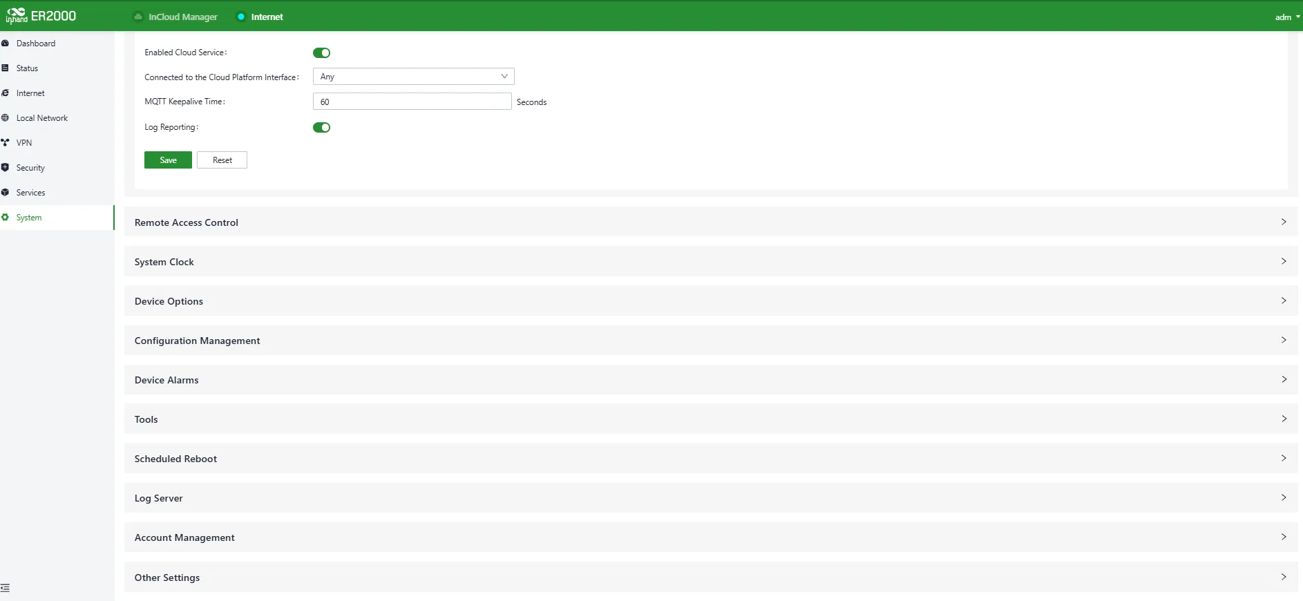Expand the Tools section
The width and height of the screenshot is (1303, 601).
[x=711, y=419]
